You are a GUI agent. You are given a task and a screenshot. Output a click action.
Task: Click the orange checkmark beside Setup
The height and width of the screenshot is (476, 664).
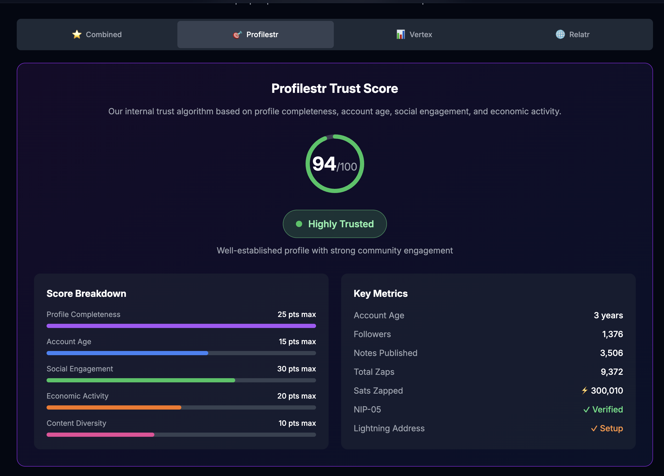(594, 429)
